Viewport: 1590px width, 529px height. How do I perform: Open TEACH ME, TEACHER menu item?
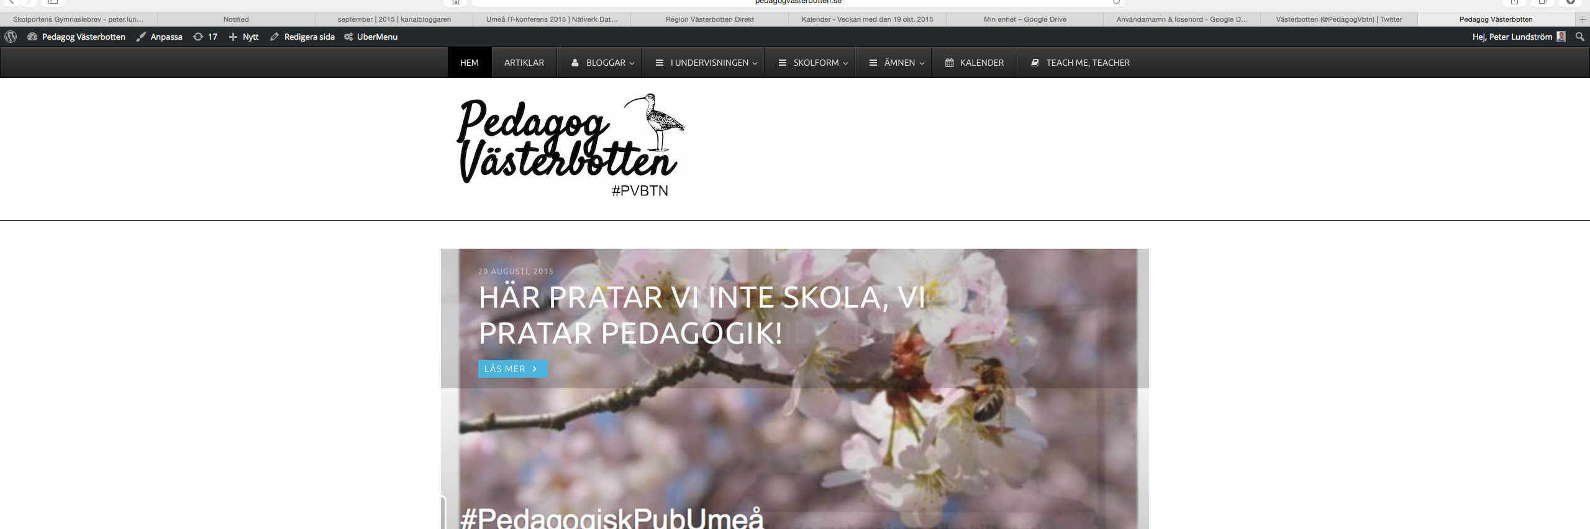click(x=1081, y=63)
